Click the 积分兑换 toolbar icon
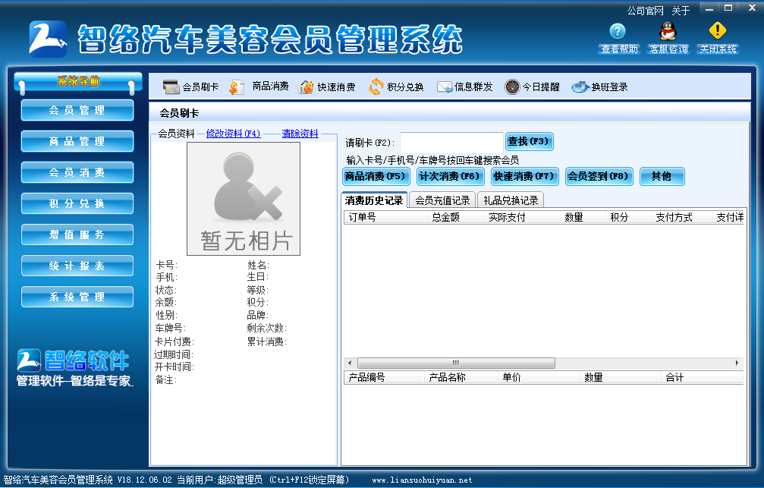Screen dimensions: 764x488 coord(376,87)
